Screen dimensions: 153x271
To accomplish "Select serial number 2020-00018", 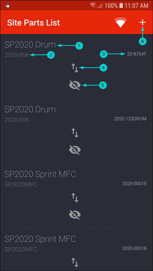I will pyautogui.click(x=134, y=248).
